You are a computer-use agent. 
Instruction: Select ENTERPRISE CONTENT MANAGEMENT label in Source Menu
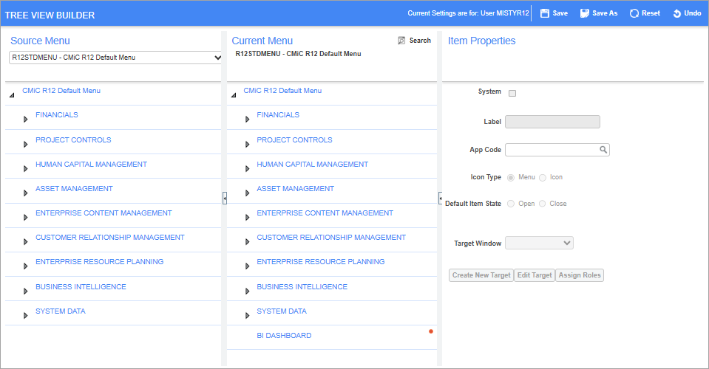(104, 213)
